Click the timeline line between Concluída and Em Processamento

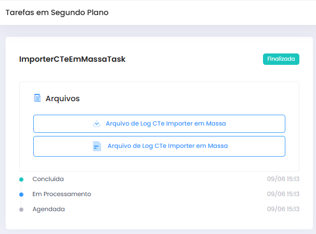(21, 187)
